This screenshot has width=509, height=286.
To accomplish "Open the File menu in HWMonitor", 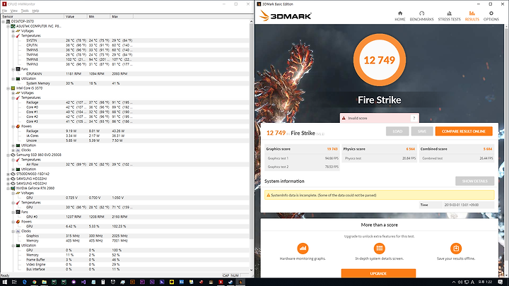I will pyautogui.click(x=4, y=11).
